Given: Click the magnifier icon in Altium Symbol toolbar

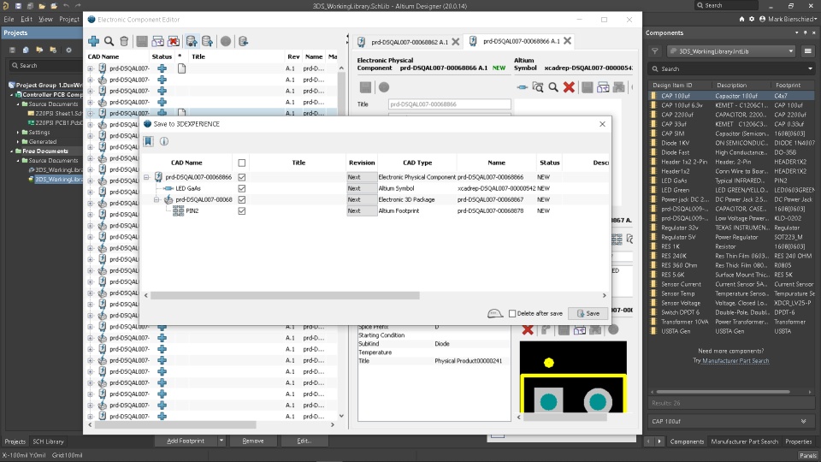Looking at the screenshot, I should (x=553, y=87).
